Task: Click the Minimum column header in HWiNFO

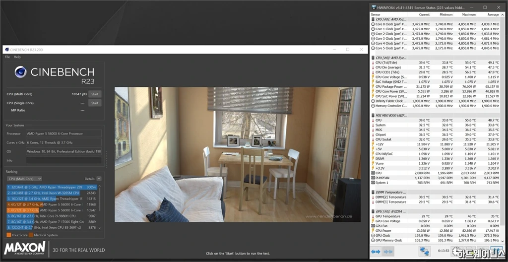Action: [446, 14]
